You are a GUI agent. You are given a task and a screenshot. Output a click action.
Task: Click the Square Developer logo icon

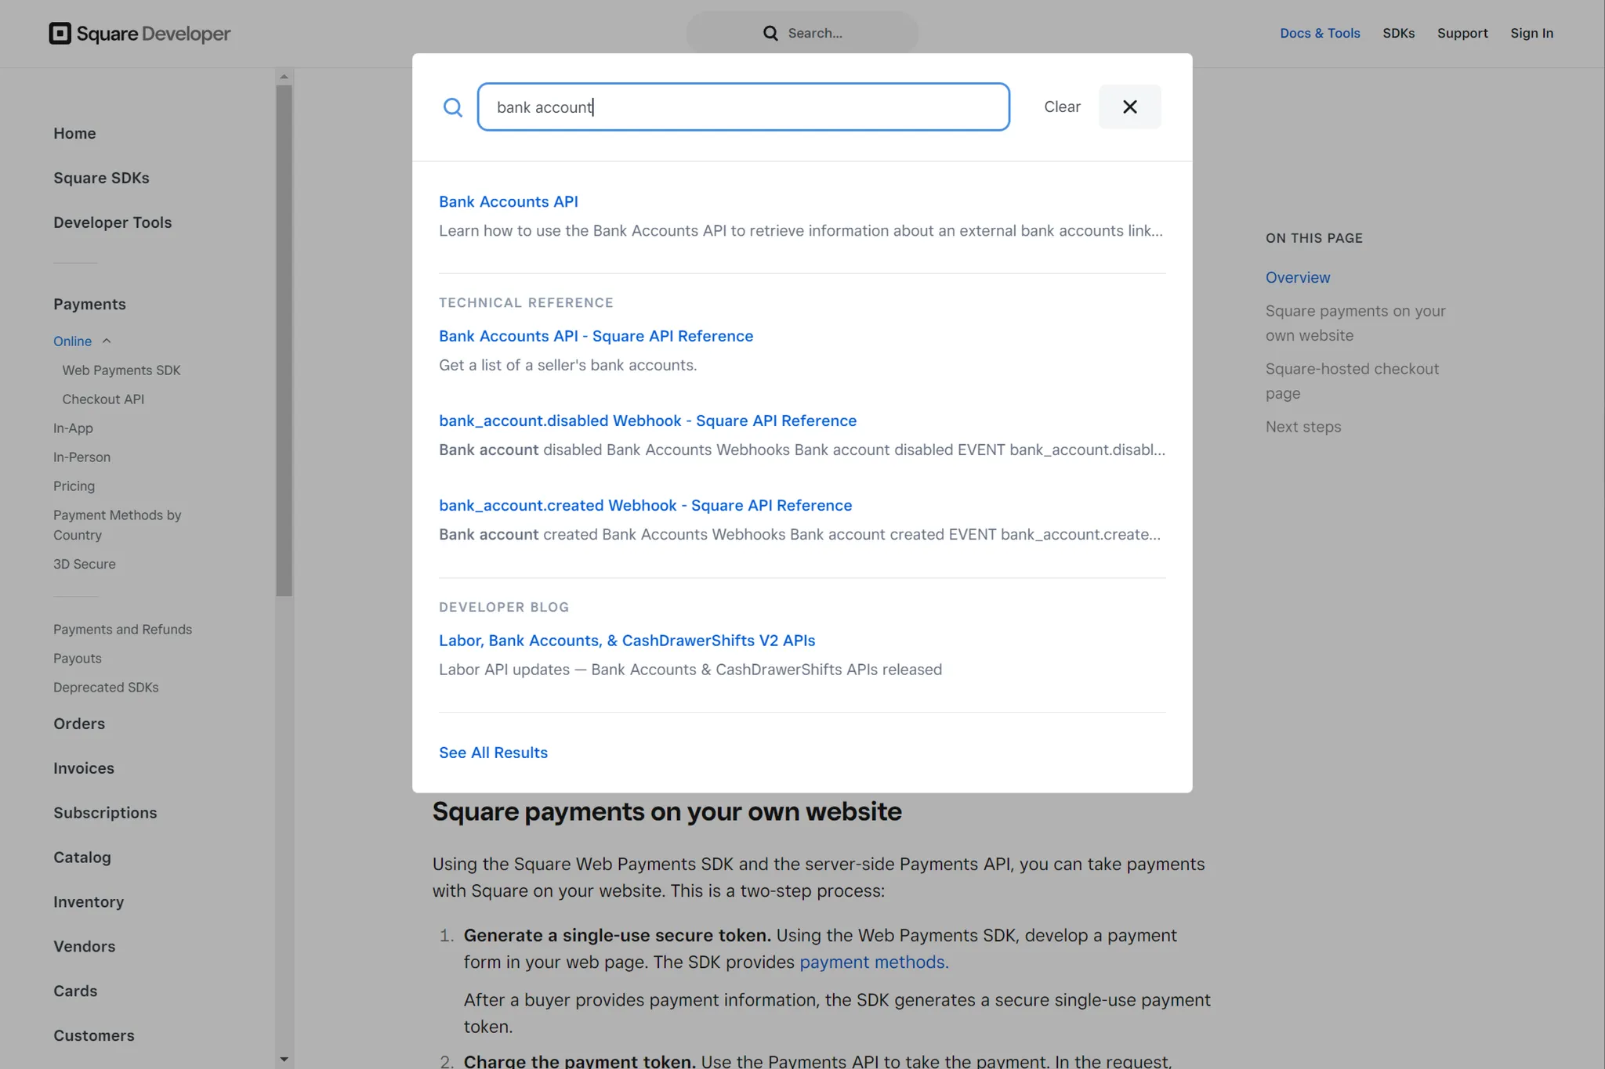tap(60, 33)
